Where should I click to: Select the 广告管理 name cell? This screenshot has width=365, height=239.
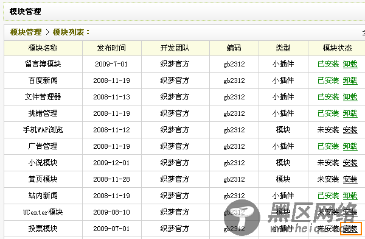click(43, 146)
